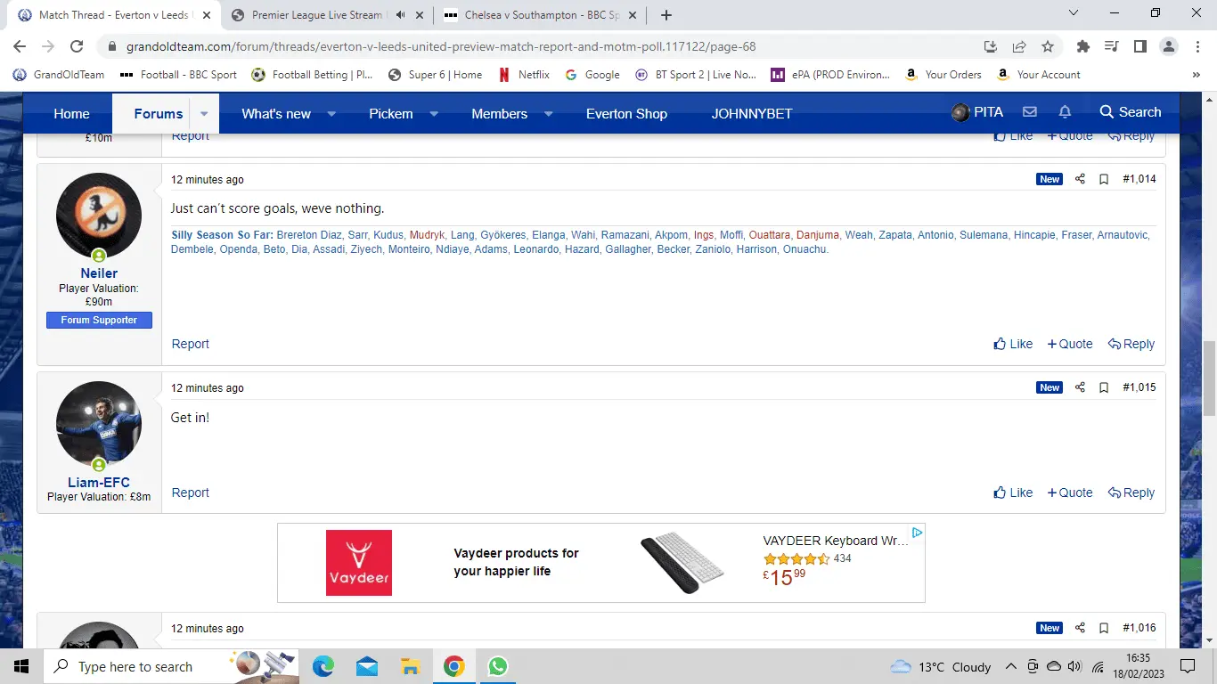This screenshot has height=684, width=1217.
Task: Bookmark post #1,015
Action: tap(1104, 387)
